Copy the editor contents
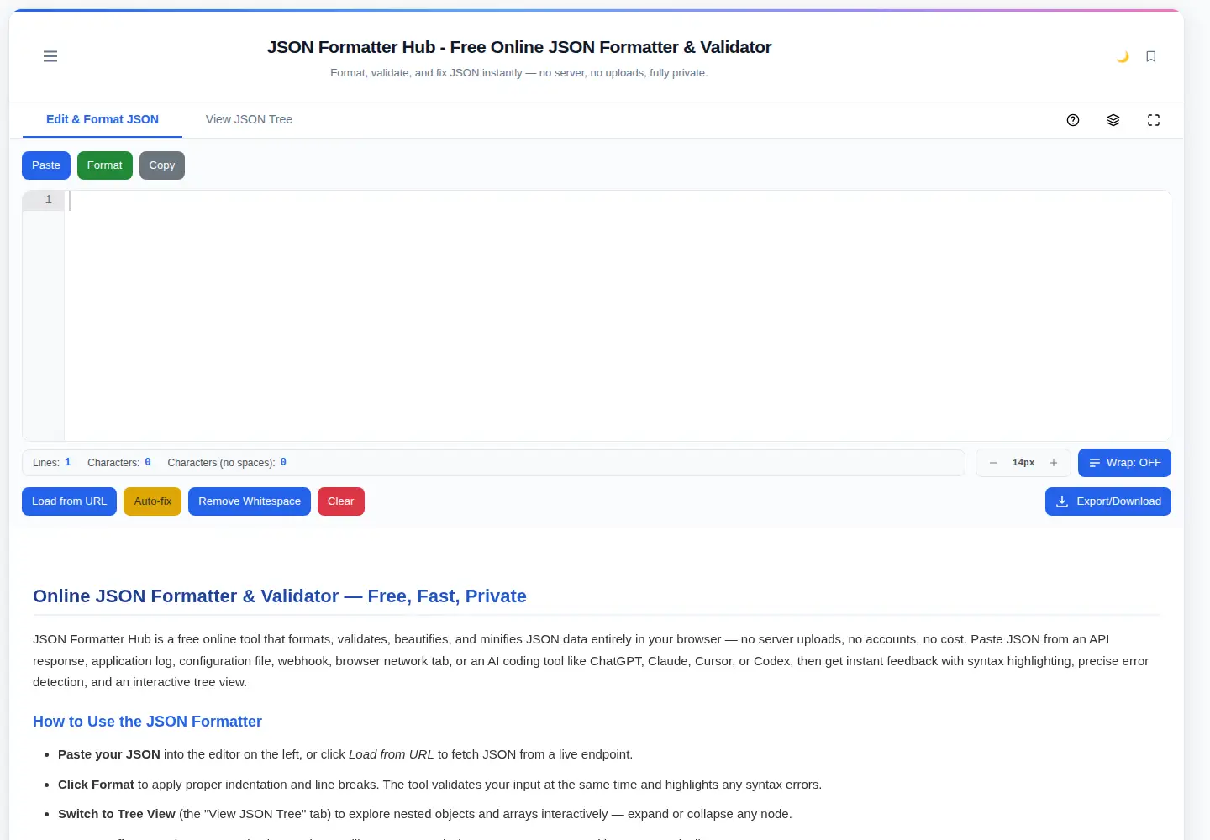The width and height of the screenshot is (1210, 840). pyautogui.click(x=162, y=165)
